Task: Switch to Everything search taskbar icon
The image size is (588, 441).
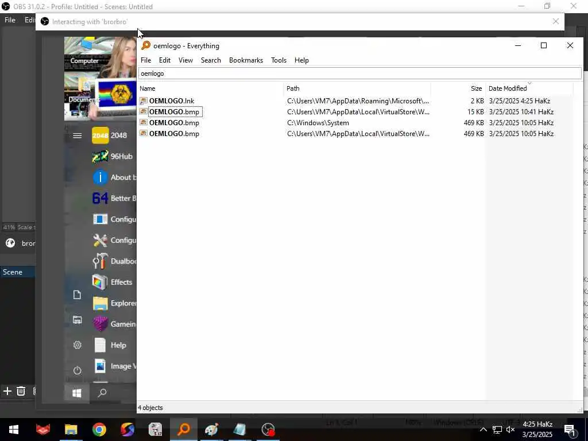Action: click(184, 430)
